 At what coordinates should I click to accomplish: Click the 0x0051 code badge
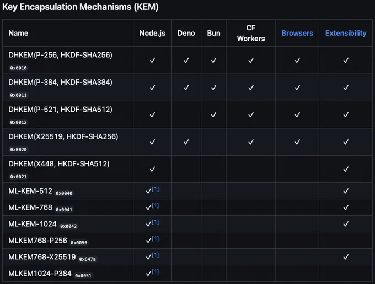click(83, 276)
